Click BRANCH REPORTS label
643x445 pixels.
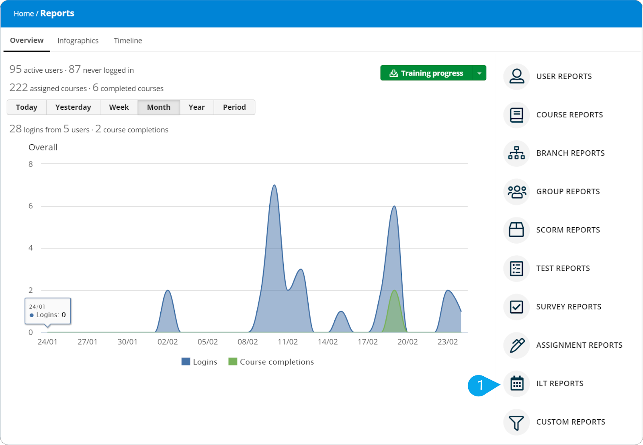570,153
